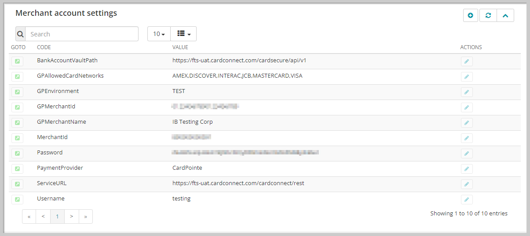This screenshot has width=530, height=236.
Task: Go to the BankAccountVaultPath setting
Action: 17,61
